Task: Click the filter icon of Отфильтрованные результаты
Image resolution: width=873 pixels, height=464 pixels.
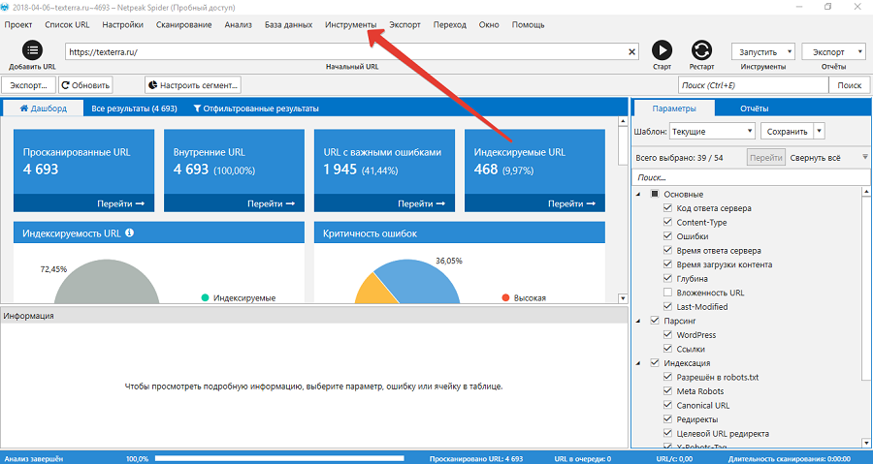Action: pyautogui.click(x=197, y=108)
